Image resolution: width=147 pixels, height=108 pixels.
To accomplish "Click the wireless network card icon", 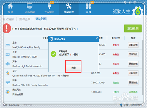I will (x=8, y=92).
